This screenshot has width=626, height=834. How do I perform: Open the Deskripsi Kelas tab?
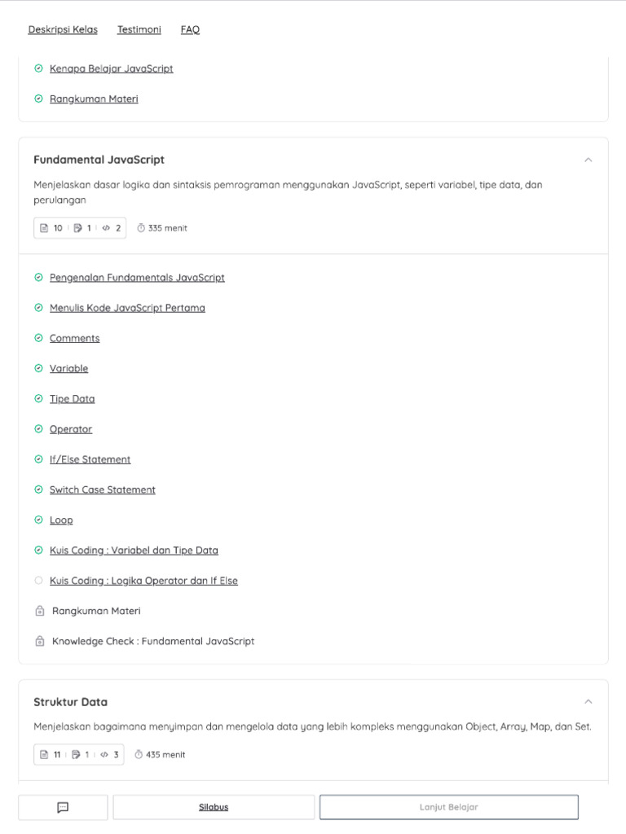(63, 29)
